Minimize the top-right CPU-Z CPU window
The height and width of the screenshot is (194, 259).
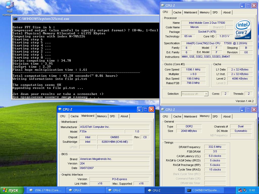click(242, 6)
